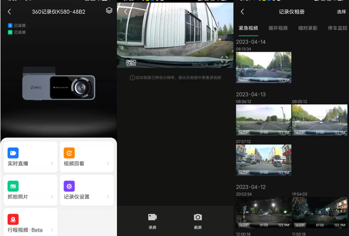This screenshot has height=236, width=349.
Task: Toggle fullscreen on live video
Action: point(224,59)
